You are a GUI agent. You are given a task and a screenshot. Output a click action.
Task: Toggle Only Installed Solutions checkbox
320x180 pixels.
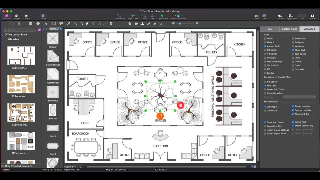(2, 166)
